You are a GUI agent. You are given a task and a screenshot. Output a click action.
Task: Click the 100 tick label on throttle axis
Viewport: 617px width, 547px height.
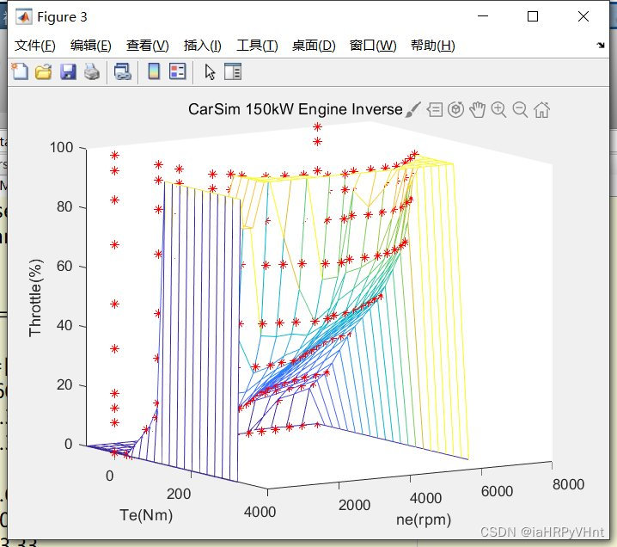[61, 148]
